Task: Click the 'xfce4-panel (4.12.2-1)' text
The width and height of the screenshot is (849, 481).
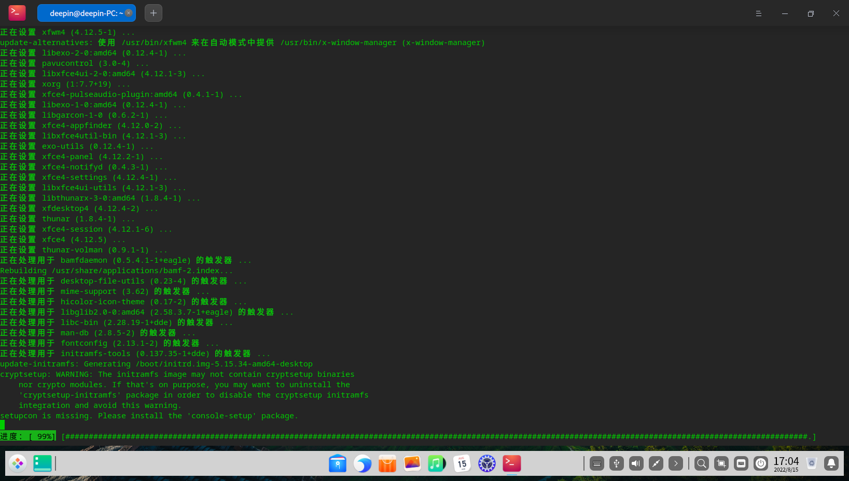Action: tap(93, 157)
